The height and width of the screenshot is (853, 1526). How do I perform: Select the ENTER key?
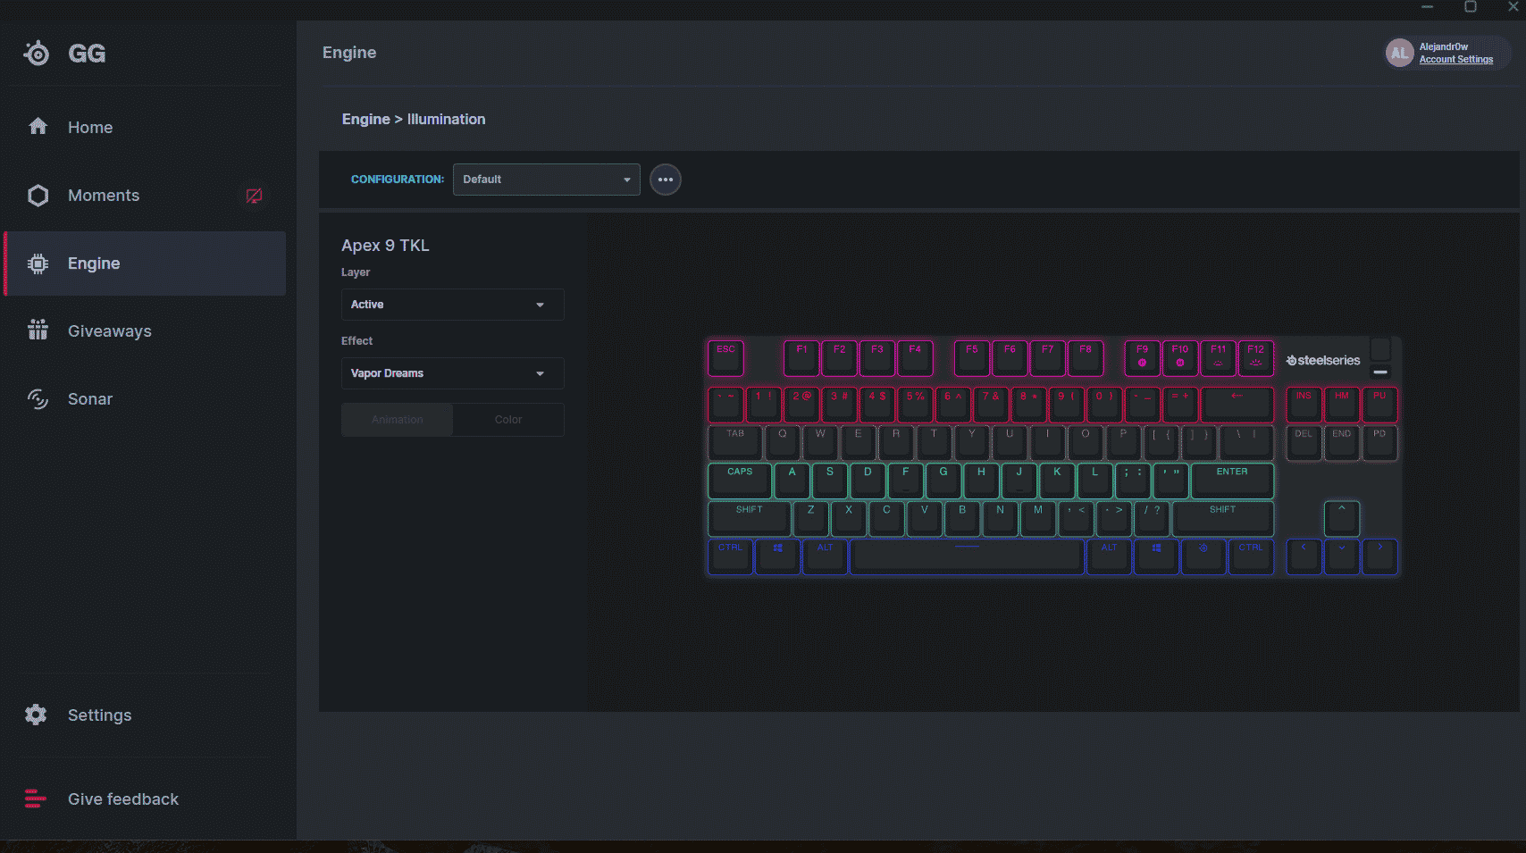(x=1232, y=481)
